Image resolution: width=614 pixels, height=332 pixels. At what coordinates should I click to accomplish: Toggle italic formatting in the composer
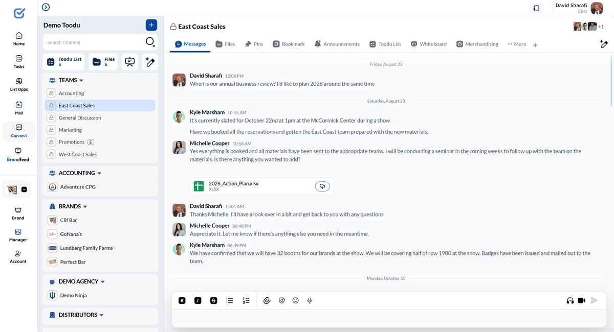click(198, 300)
